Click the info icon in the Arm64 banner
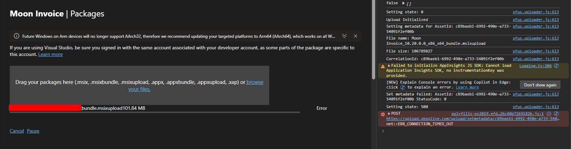Image resolution: width=571 pixels, height=149 pixels. point(16,36)
